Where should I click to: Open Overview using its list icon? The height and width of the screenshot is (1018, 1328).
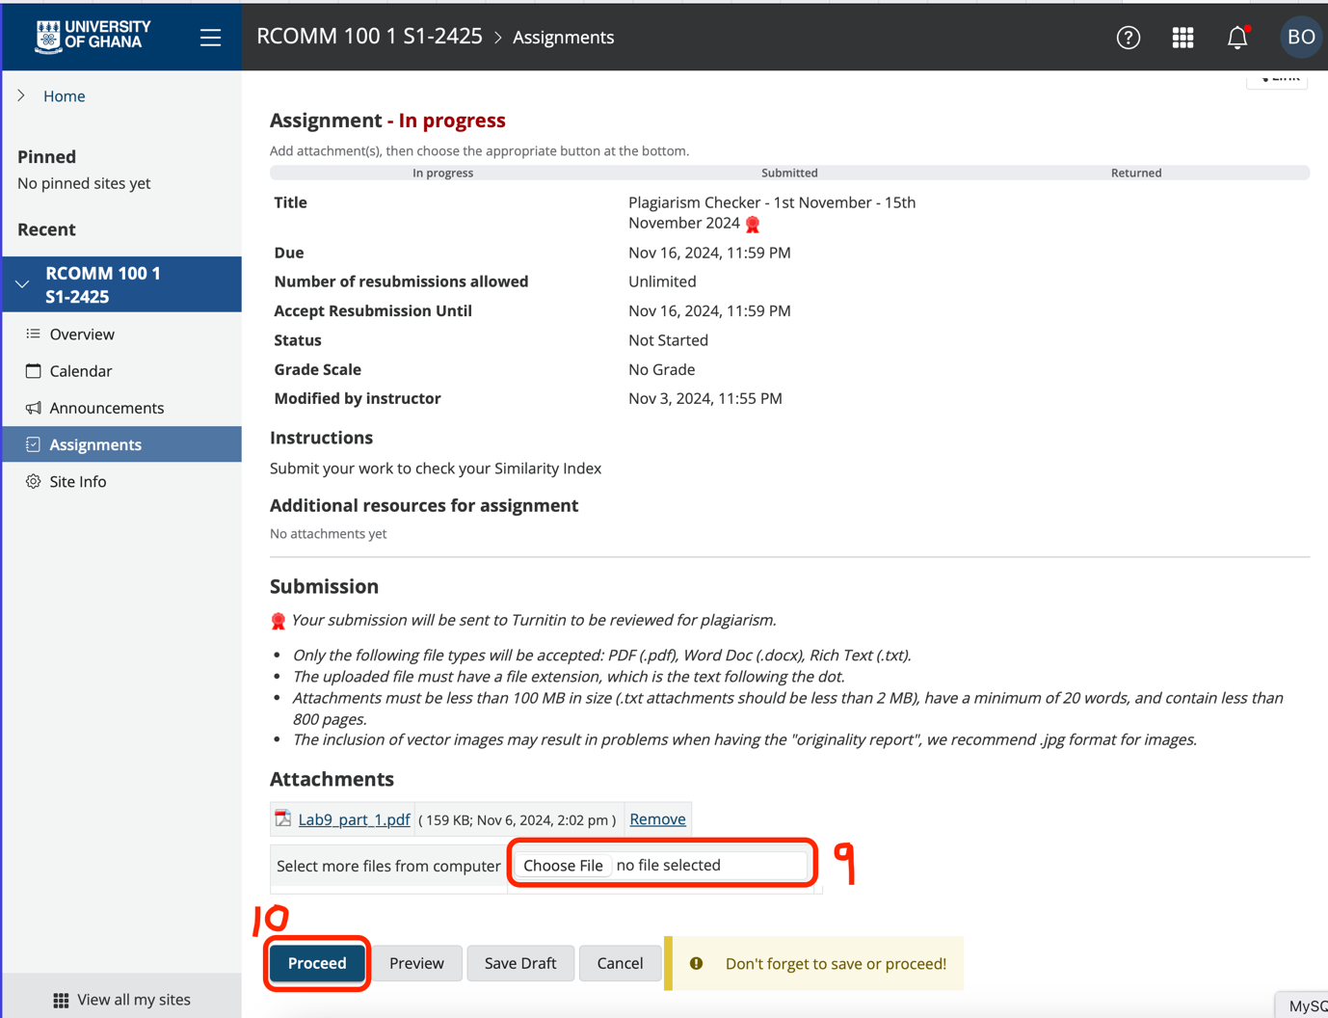[35, 334]
